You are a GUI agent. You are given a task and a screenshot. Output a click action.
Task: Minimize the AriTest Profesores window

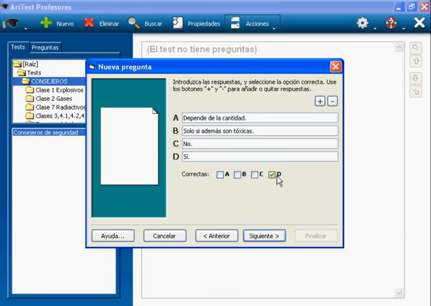(x=399, y=7)
